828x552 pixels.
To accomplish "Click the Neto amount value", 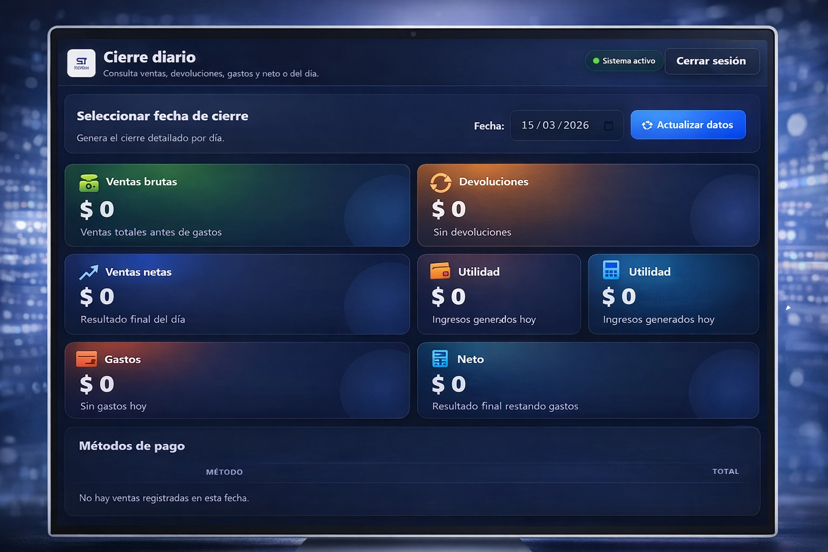I will 448,384.
